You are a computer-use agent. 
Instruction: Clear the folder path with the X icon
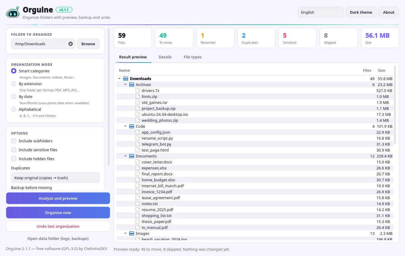[x=71, y=44]
